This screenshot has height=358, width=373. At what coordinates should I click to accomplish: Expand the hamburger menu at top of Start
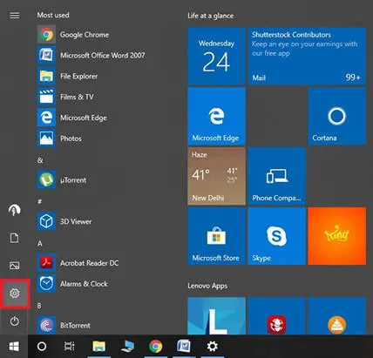[15, 16]
